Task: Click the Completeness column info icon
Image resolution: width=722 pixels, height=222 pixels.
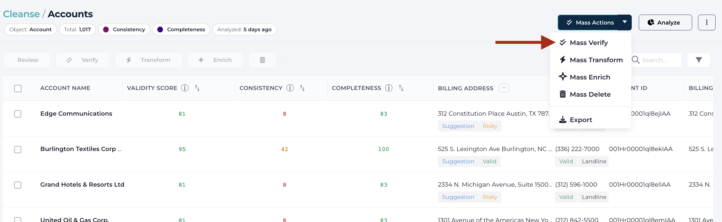Action: coord(389,88)
